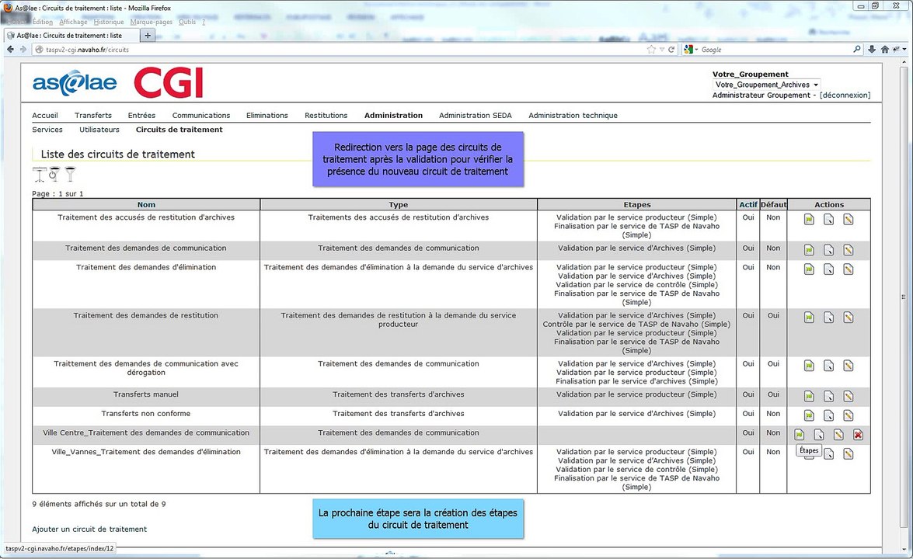The width and height of the screenshot is (913, 559).
Task: Edit the communication avec dérogation circuit
Action: pos(849,366)
